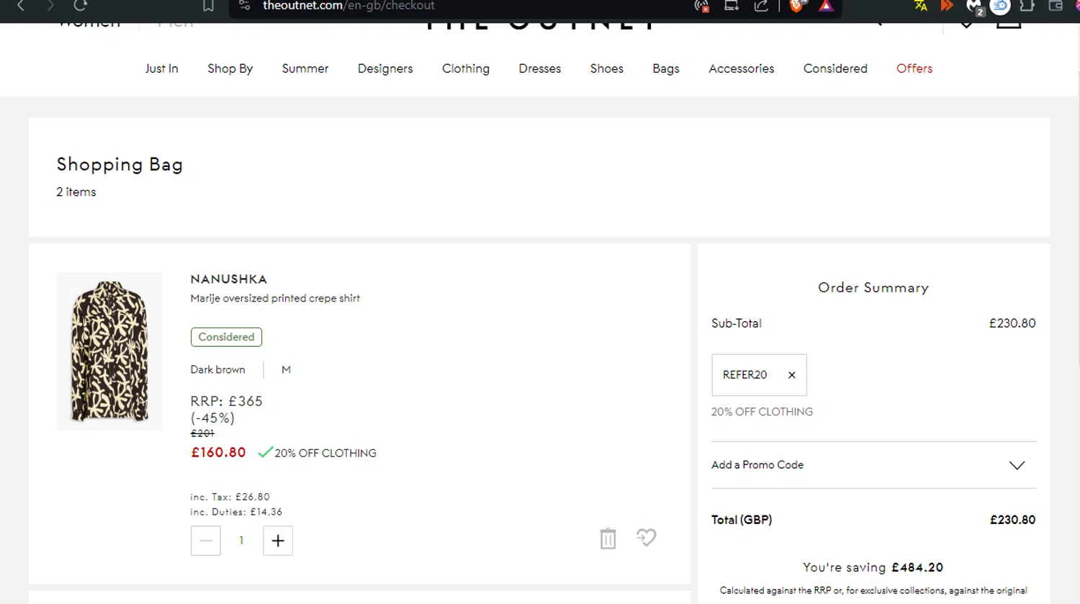Screen dimensions: 1080x604
Task: Click the sale price £160.80
Action: tap(218, 452)
